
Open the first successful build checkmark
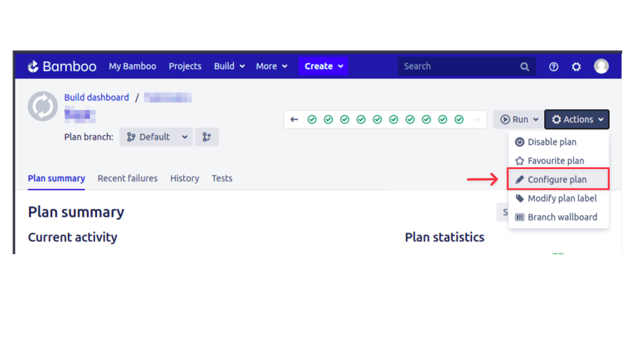point(312,120)
